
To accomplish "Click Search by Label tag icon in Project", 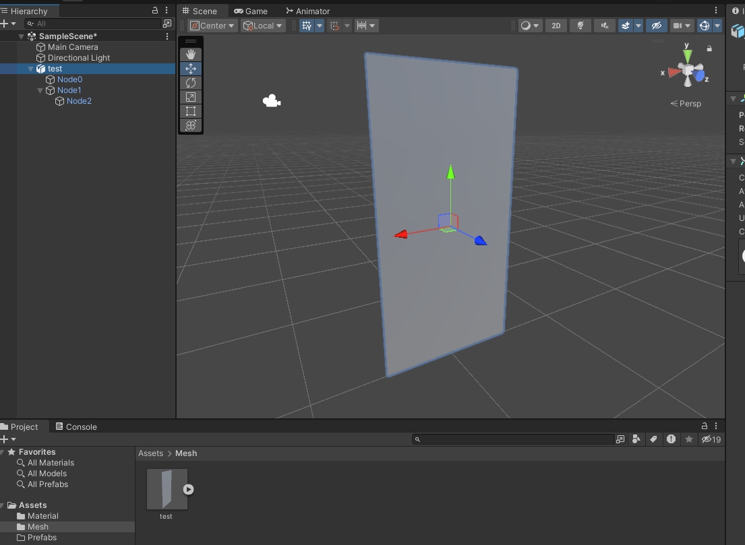I will point(654,439).
